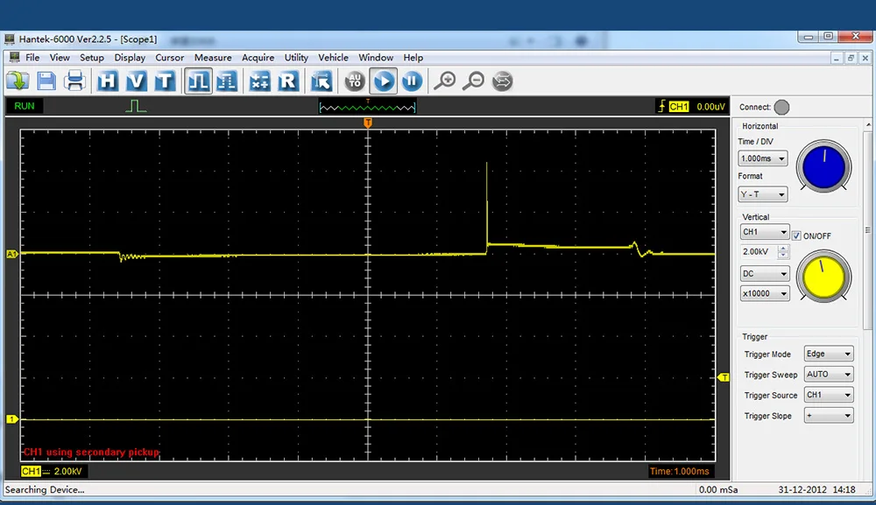Click the Save (floppy disk) toolbar icon
This screenshot has width=876, height=505.
pos(46,81)
